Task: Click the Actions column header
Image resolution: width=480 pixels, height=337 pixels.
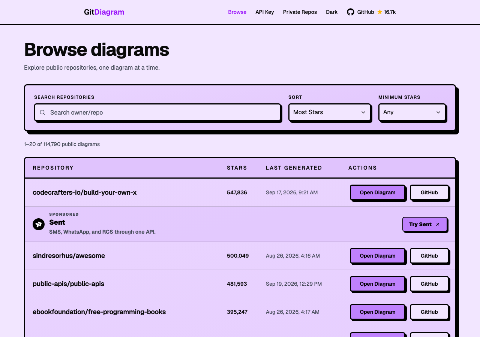Action: (x=363, y=168)
